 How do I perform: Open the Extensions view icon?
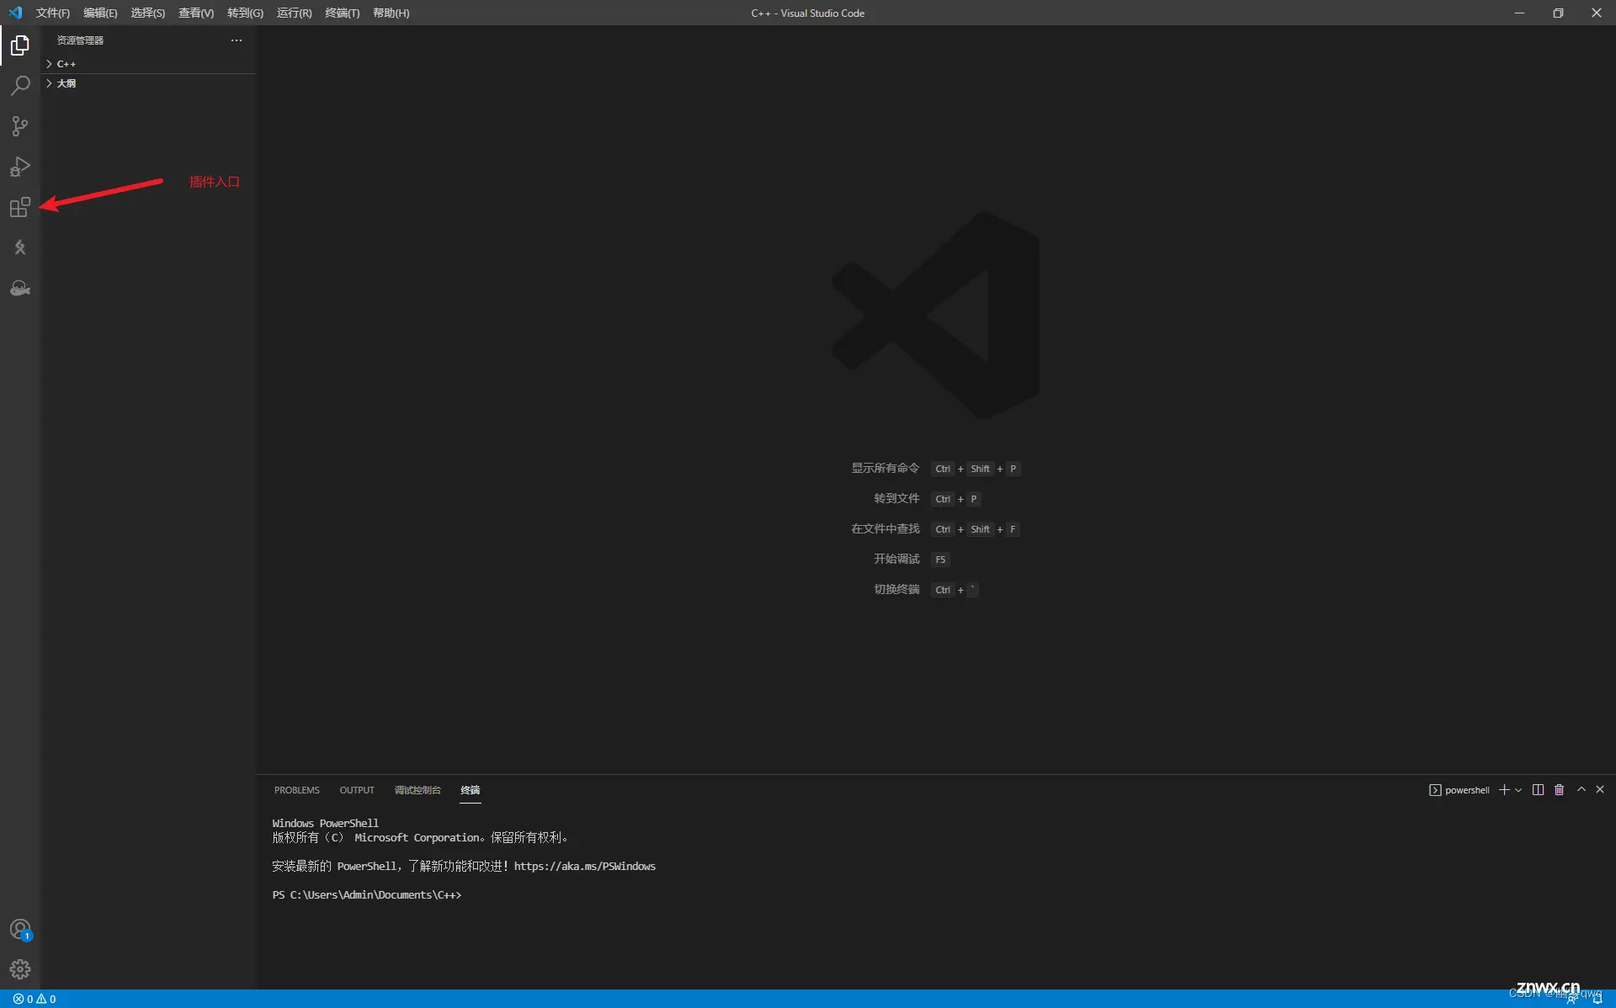(x=20, y=207)
